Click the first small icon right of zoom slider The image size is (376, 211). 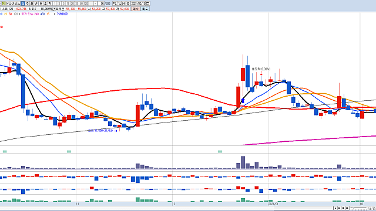point(370,209)
